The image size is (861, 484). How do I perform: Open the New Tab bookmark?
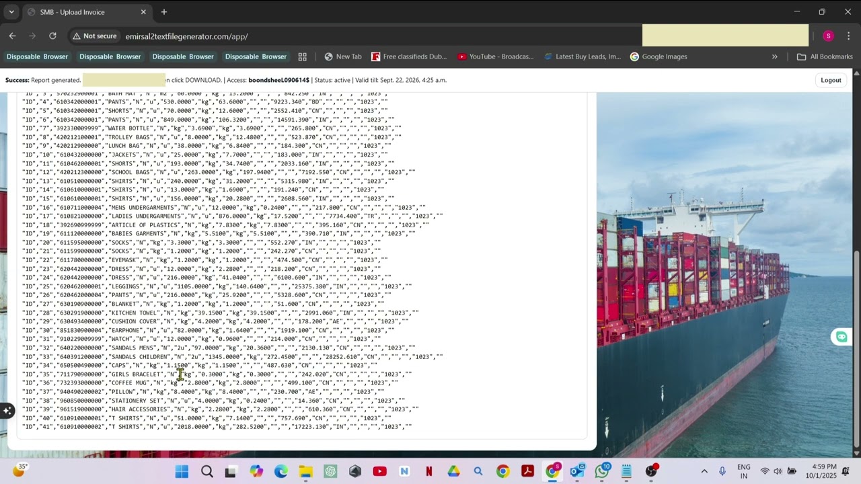[x=342, y=56]
